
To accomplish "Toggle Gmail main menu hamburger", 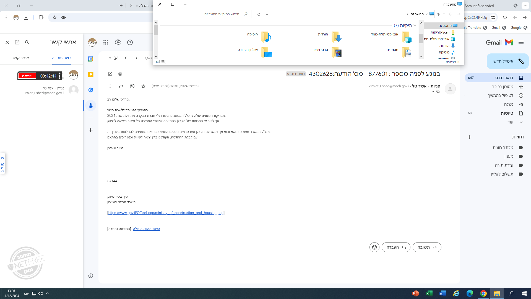I will tap(521, 42).
